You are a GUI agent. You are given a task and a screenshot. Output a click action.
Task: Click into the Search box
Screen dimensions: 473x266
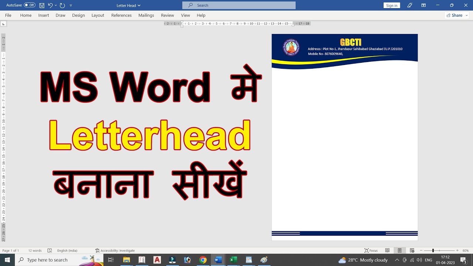239,5
